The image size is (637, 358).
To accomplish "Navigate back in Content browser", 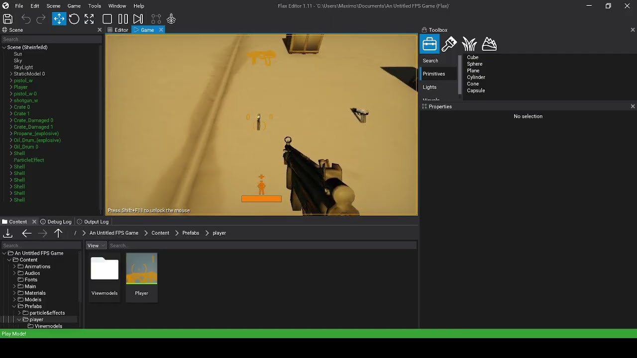I will [27, 233].
